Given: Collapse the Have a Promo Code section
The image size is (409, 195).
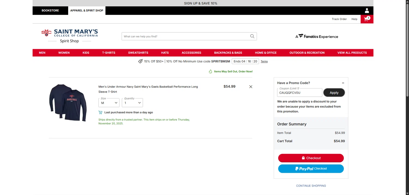Looking at the screenshot, I should pos(343,83).
